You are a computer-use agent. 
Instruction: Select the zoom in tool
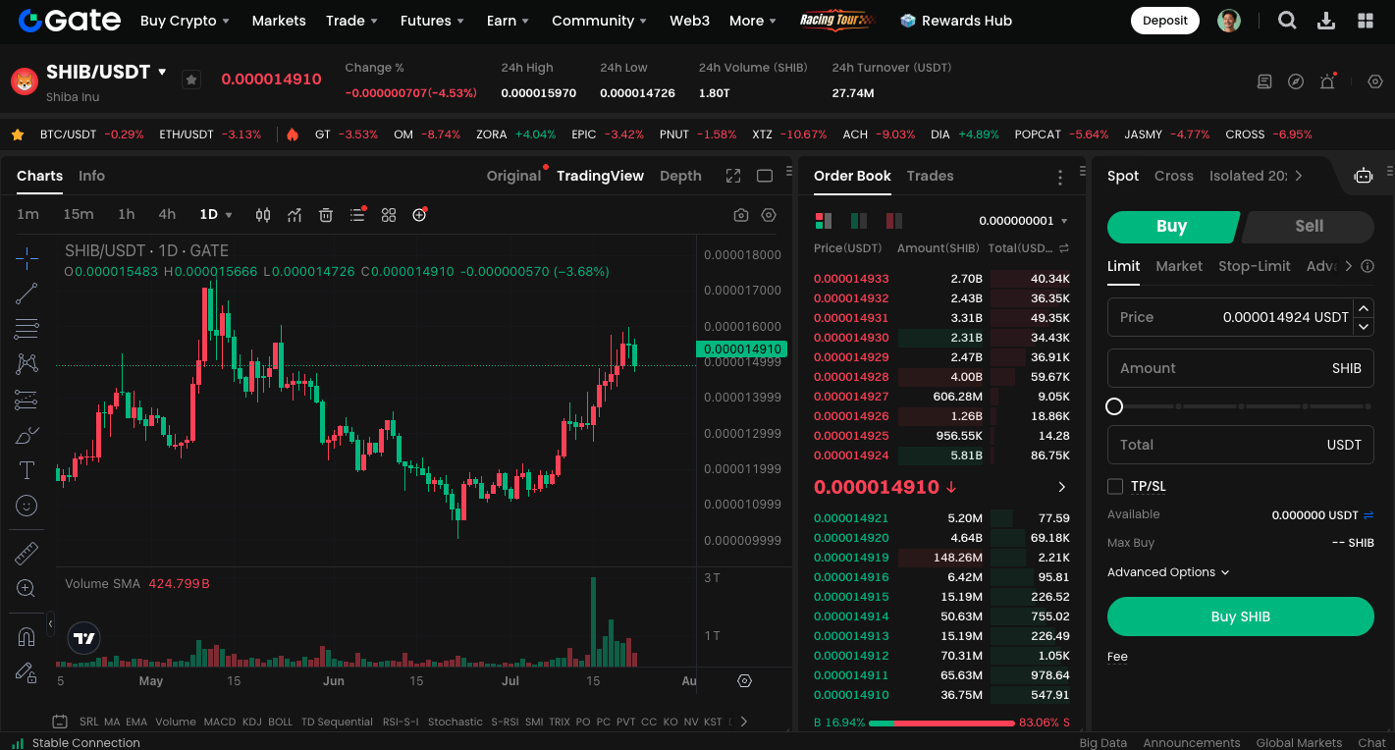27,588
